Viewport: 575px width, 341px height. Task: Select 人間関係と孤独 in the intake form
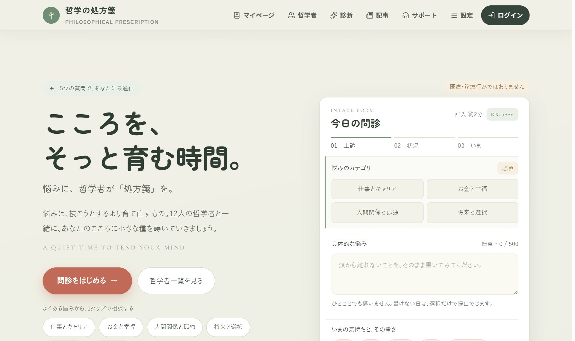click(377, 212)
